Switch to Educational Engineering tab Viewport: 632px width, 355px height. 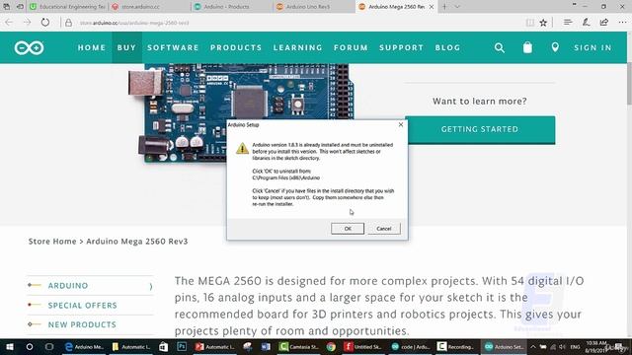pos(68,7)
